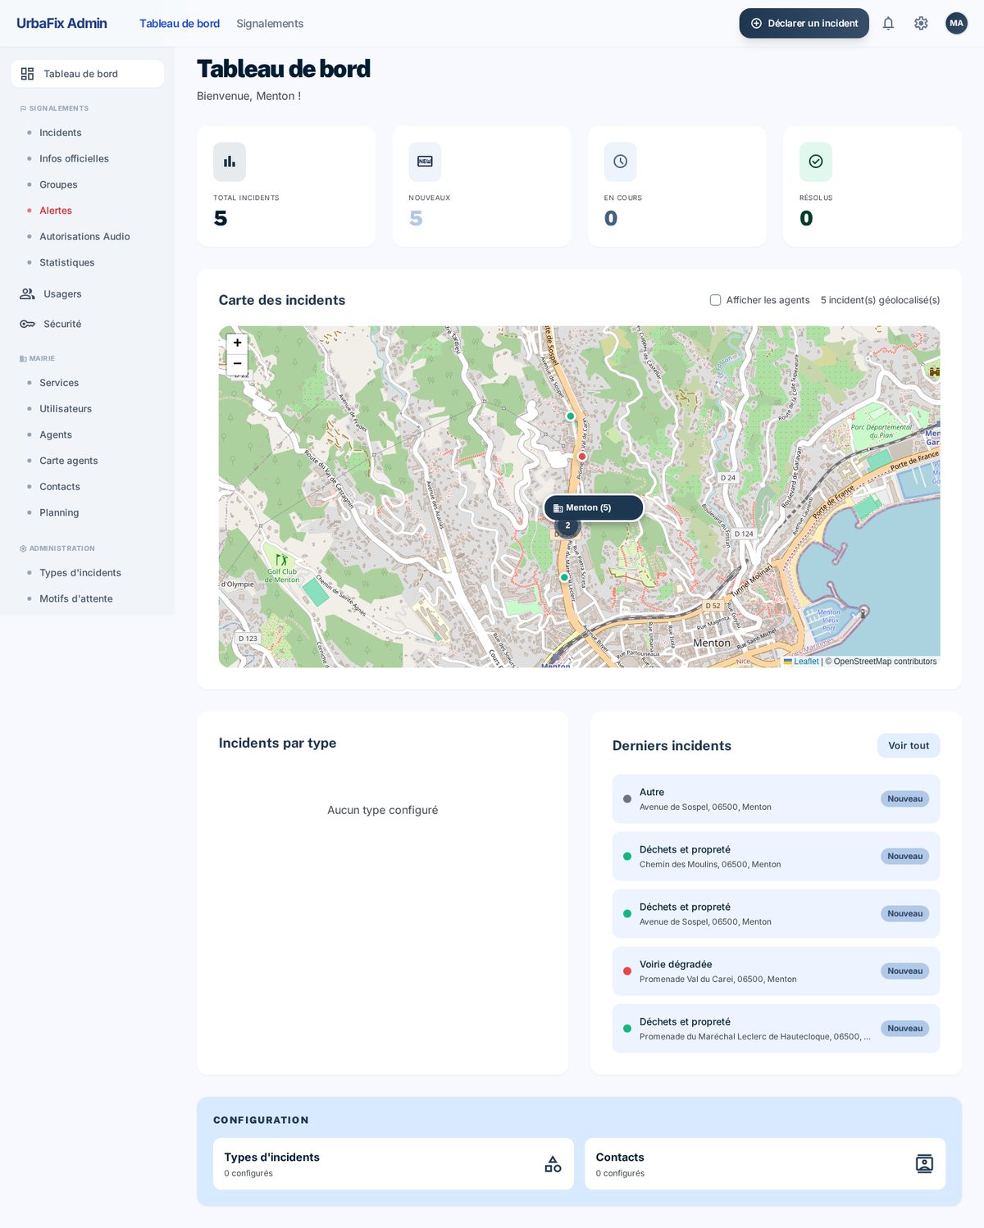The height and width of the screenshot is (1228, 984).
Task: Click the '5 incident(s) géolocalisé(s)' text
Action: click(880, 300)
